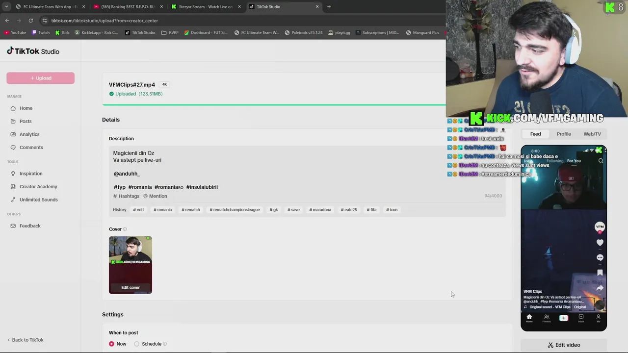Click the Home icon in the preview nav bar
Screen dimensions: 628x353
coord(529,319)
